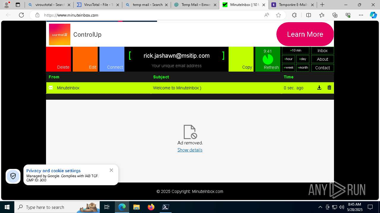This screenshot has height=213, width=380.
Task: Click the volume speaker tray icon
Action: click(x=341, y=207)
